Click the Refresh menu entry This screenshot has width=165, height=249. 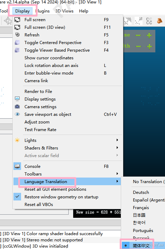point(68,35)
